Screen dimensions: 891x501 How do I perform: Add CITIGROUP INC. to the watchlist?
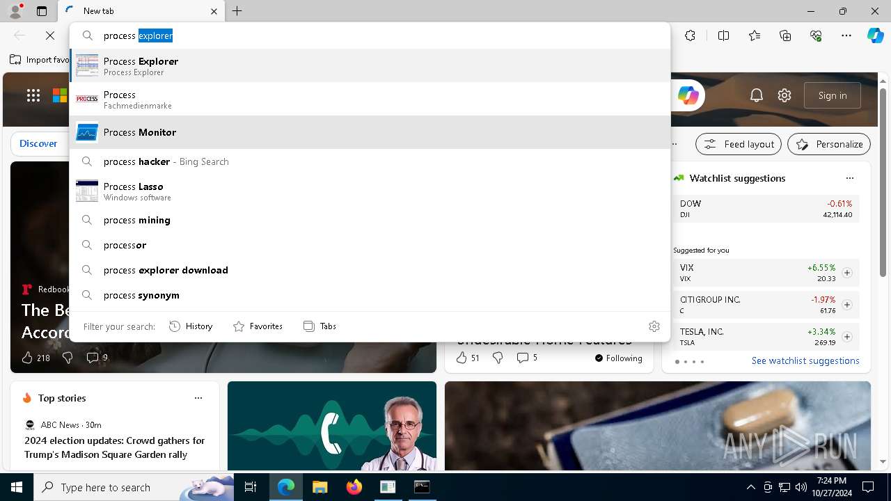[847, 305]
